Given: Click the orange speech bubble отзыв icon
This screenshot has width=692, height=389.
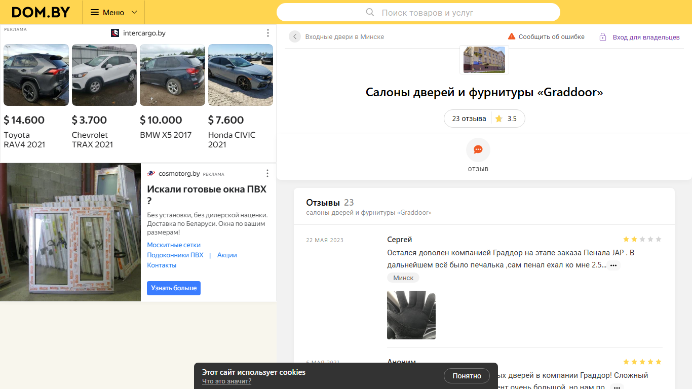Looking at the screenshot, I should (478, 150).
